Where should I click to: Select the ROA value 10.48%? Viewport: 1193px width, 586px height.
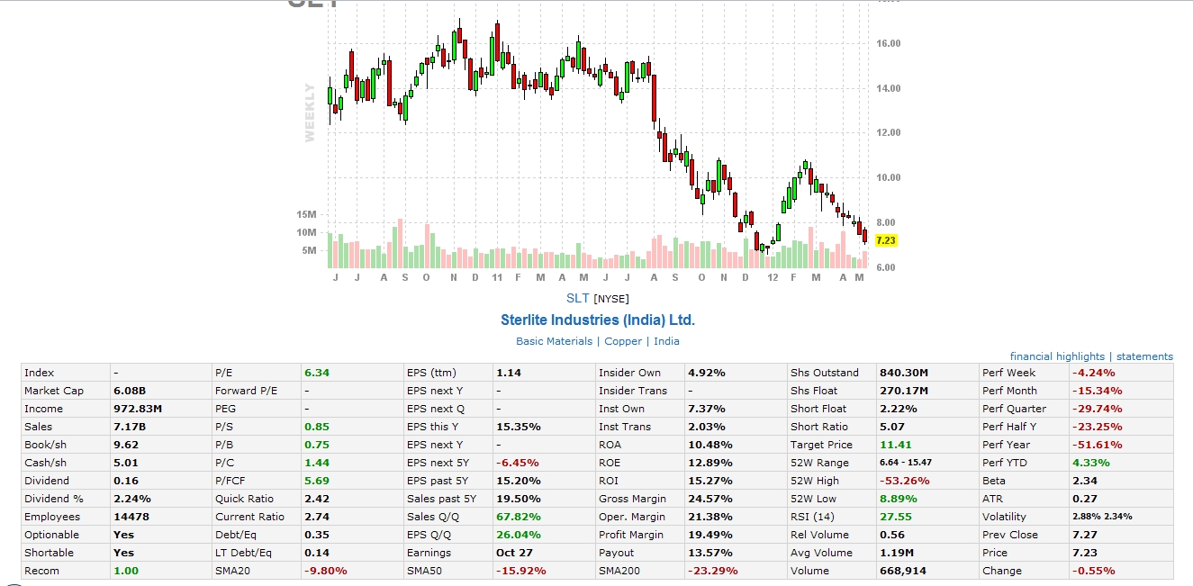[709, 445]
